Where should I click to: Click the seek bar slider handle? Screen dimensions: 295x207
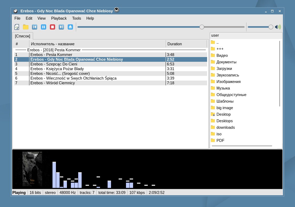202,27
